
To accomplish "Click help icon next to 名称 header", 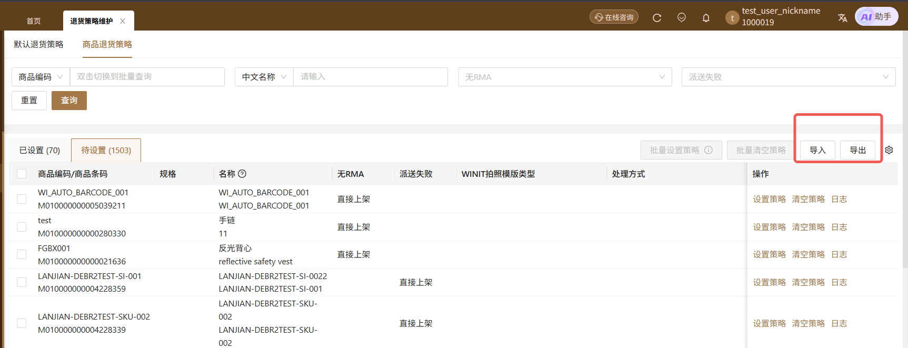I will [242, 174].
